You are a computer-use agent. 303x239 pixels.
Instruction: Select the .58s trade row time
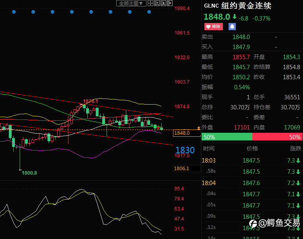point(211,171)
